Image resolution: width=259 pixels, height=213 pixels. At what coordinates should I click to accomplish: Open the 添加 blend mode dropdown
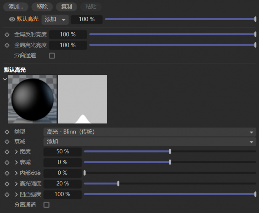click(x=55, y=20)
